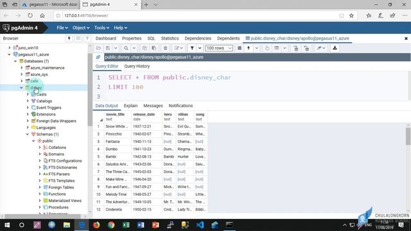The width and height of the screenshot is (411, 231).
Task: Collapse the Databases (7) node
Action: coord(15,61)
